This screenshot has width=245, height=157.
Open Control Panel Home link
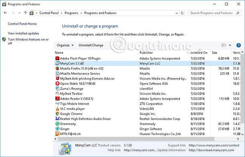click(x=22, y=24)
